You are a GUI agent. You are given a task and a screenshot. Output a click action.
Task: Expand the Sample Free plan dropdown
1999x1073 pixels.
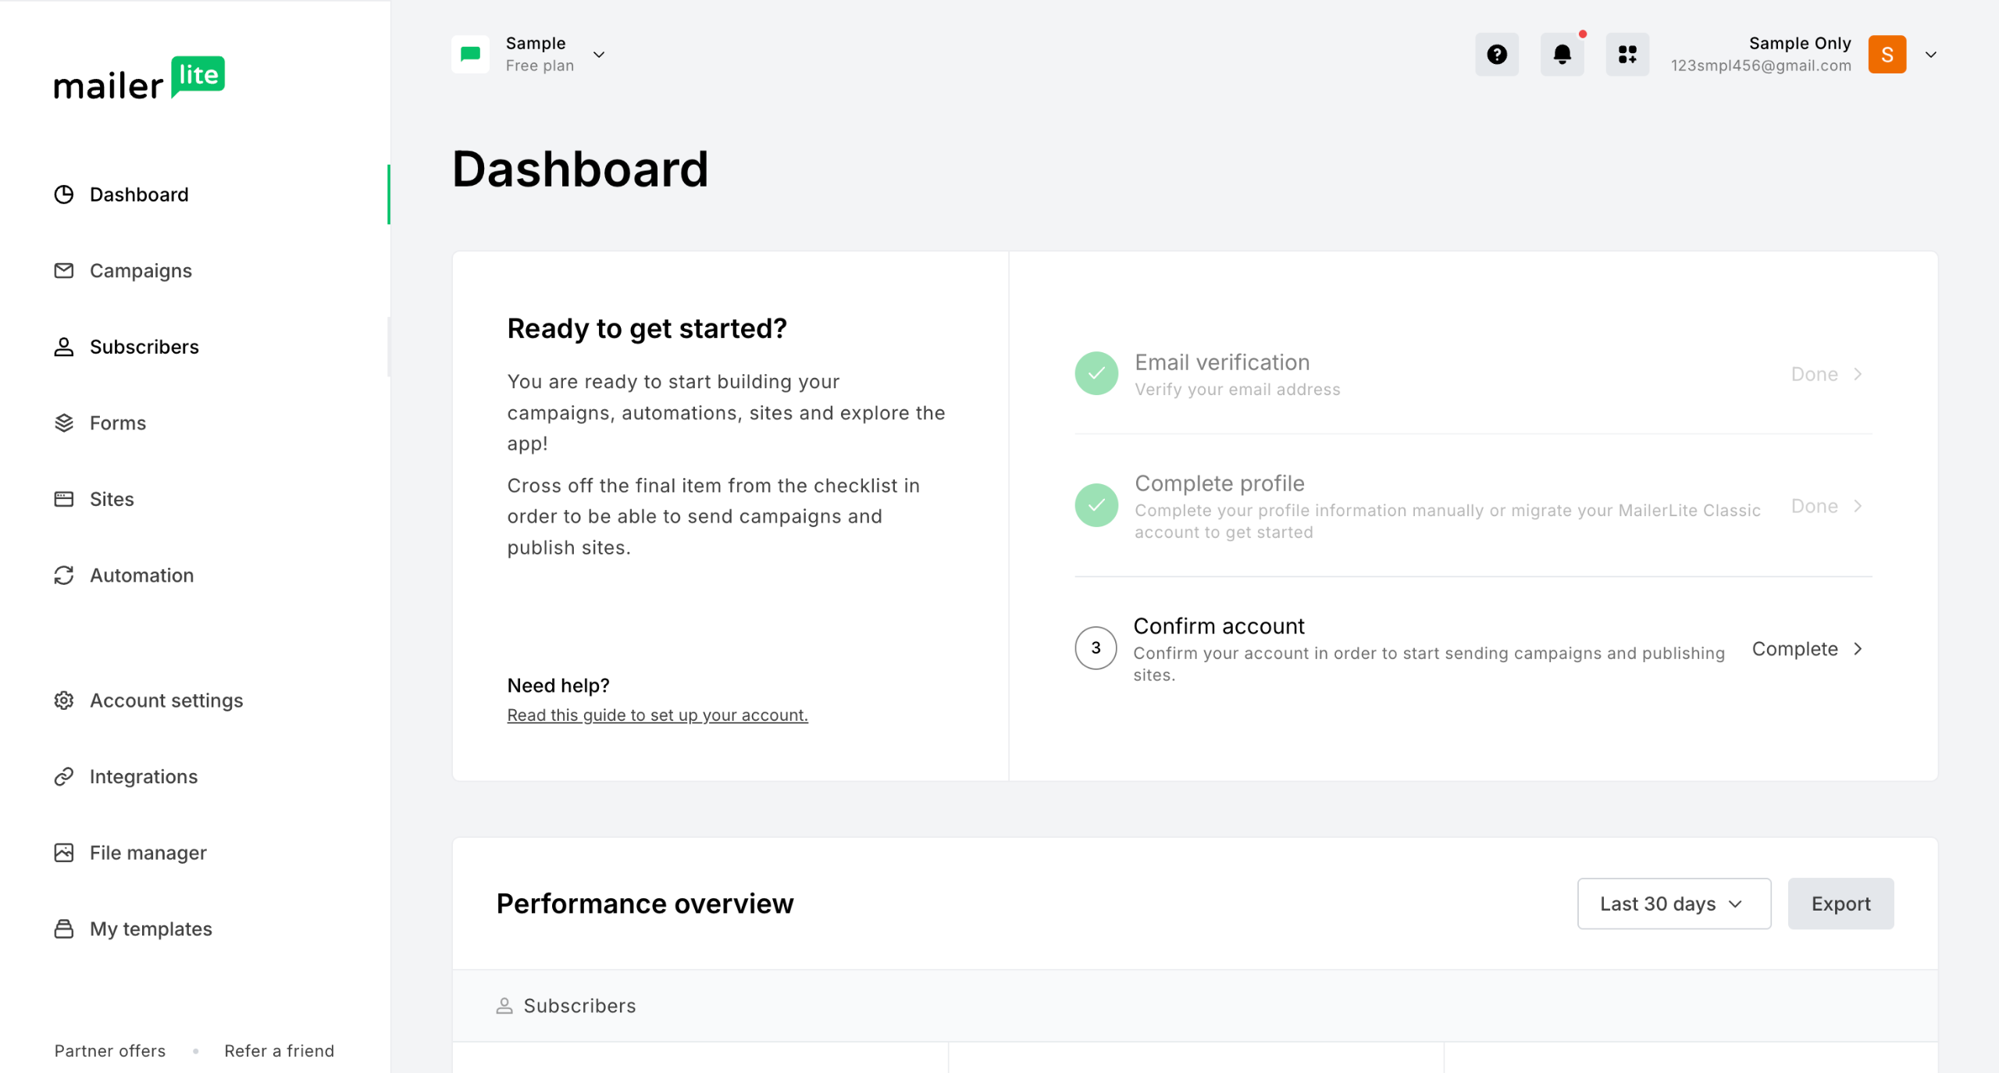point(599,55)
